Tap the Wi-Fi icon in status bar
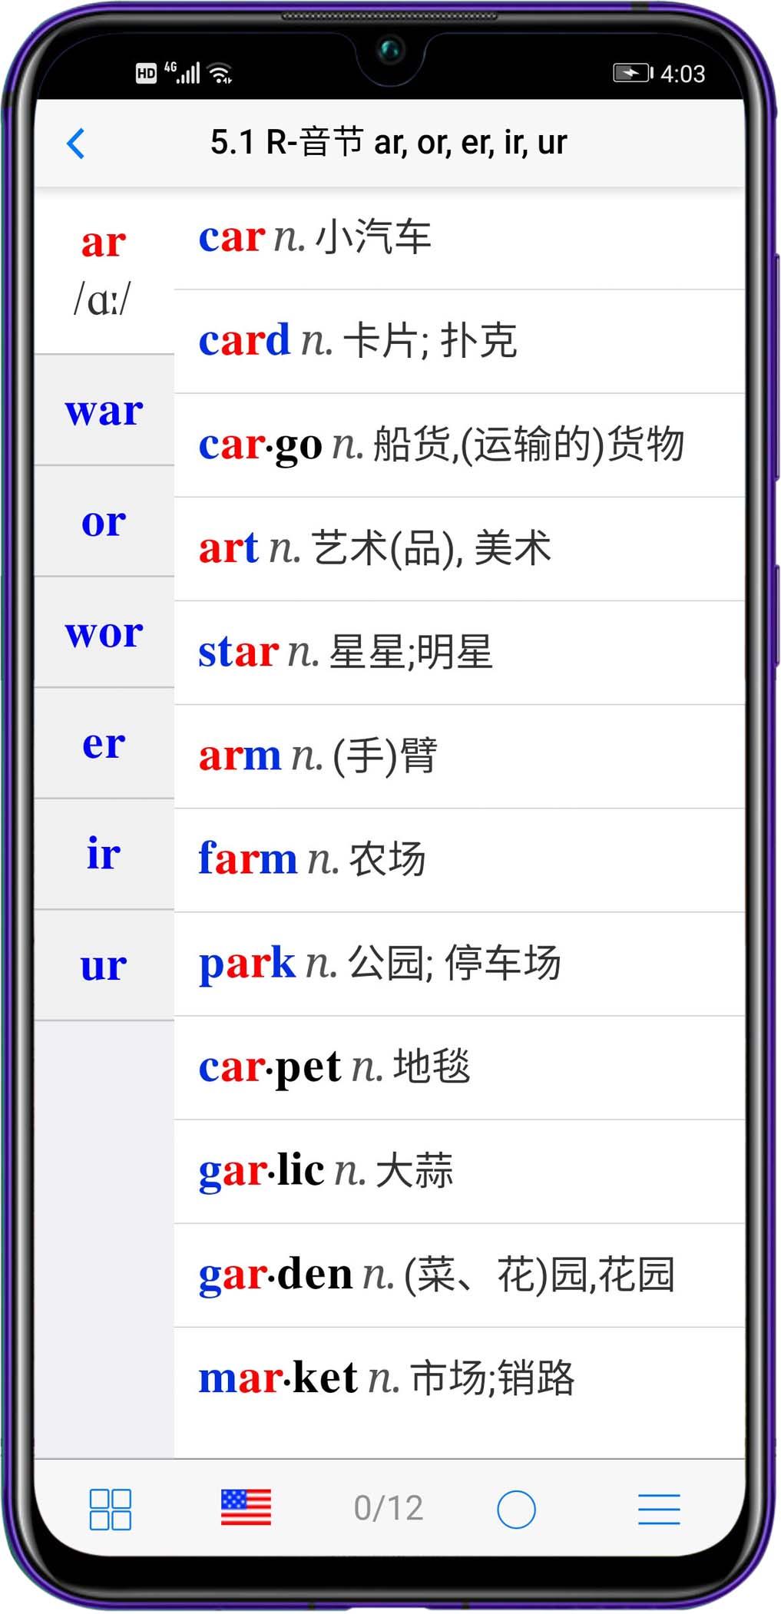 pyautogui.click(x=220, y=74)
